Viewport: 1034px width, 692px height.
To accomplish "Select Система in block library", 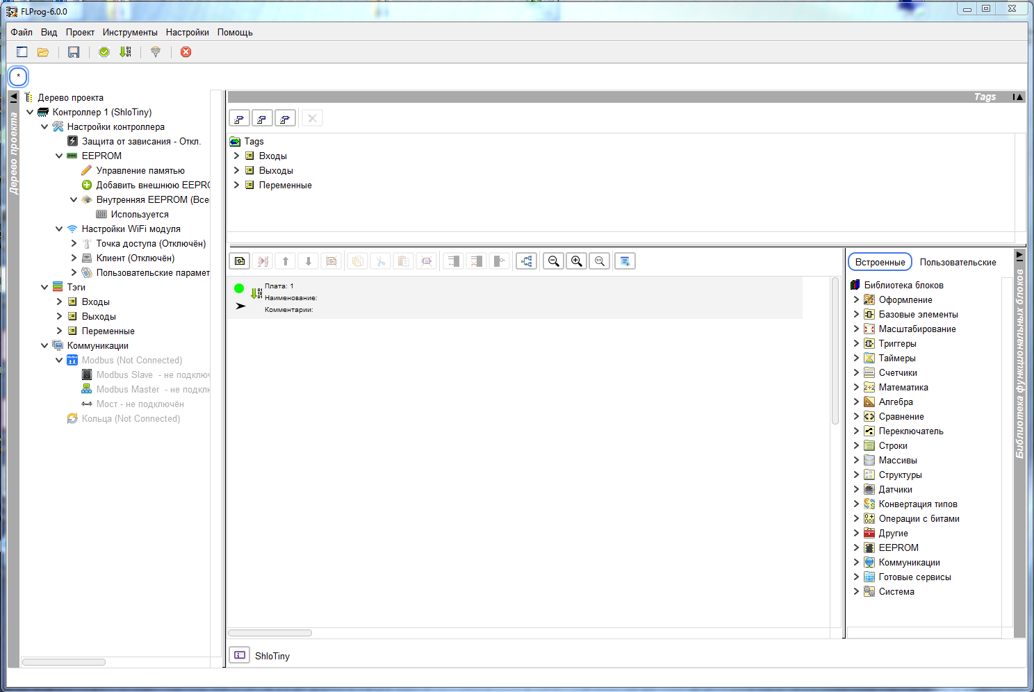I will tap(896, 591).
